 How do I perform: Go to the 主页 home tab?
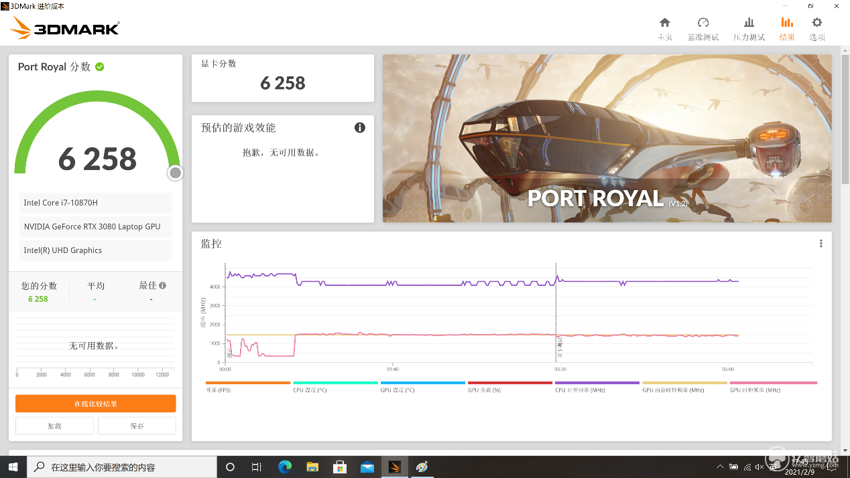pos(664,29)
